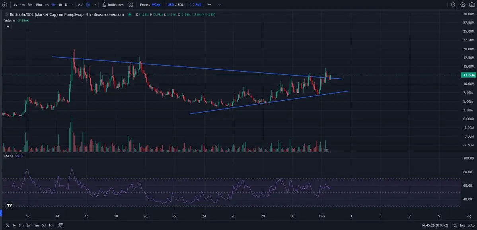The height and width of the screenshot is (230, 477).
Task: Click the 30.00M price axis label
Action: pyautogui.click(x=469, y=14)
